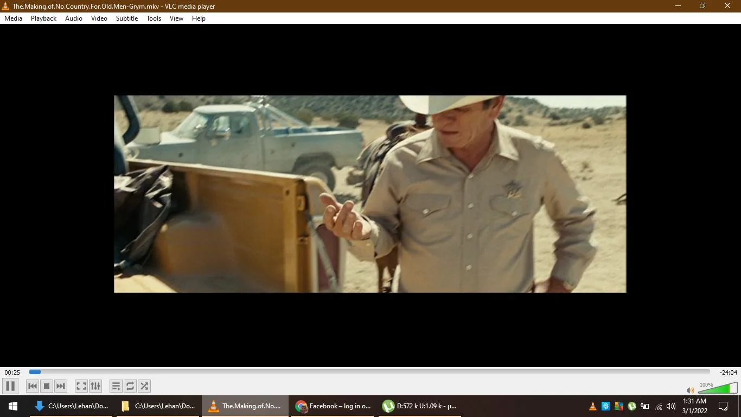Viewport: 741px width, 417px height.
Task: Click the VLC cone in system tray
Action: (x=593, y=406)
